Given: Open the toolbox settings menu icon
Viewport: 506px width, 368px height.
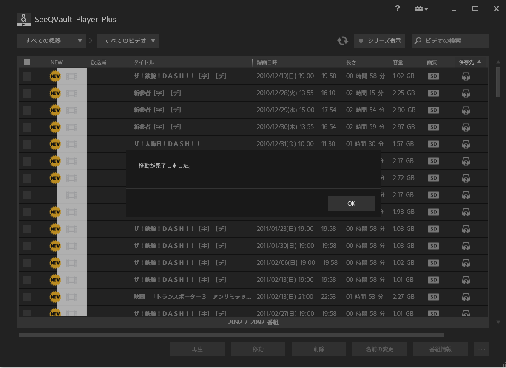Looking at the screenshot, I should pyautogui.click(x=421, y=9).
